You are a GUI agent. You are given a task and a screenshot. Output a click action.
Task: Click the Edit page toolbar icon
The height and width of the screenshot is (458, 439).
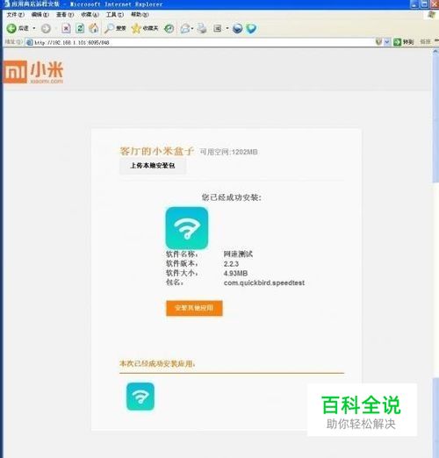pos(218,28)
